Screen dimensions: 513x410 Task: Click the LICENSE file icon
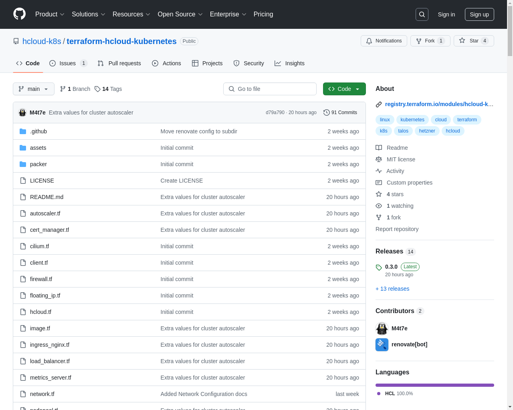point(23,181)
